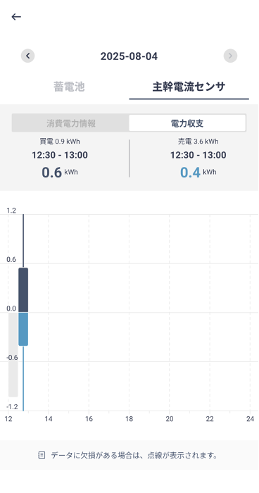
Task: Toggle to 消費電力情報 view
Action: 70,123
